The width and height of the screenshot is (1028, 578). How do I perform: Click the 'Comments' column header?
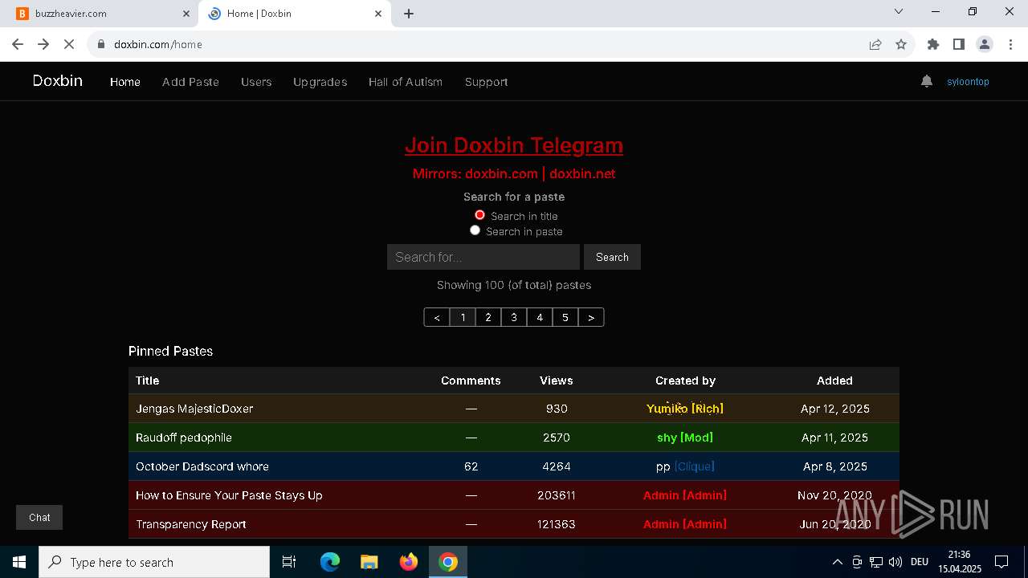[471, 381]
